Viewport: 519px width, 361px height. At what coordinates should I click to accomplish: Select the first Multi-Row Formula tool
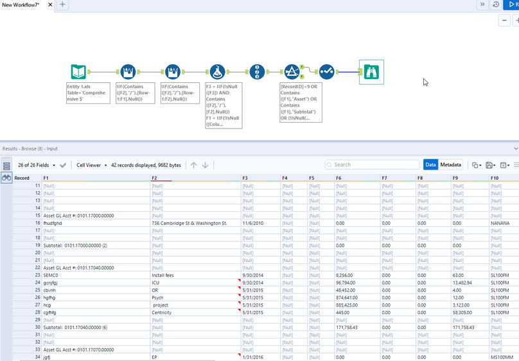coord(128,72)
